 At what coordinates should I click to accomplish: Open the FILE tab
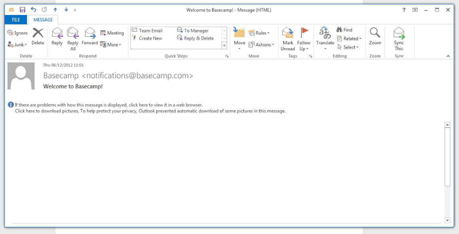16,20
